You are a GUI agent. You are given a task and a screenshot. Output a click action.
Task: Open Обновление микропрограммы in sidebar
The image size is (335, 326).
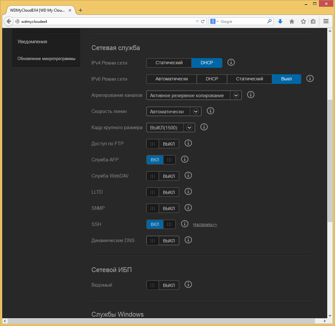(x=46, y=58)
